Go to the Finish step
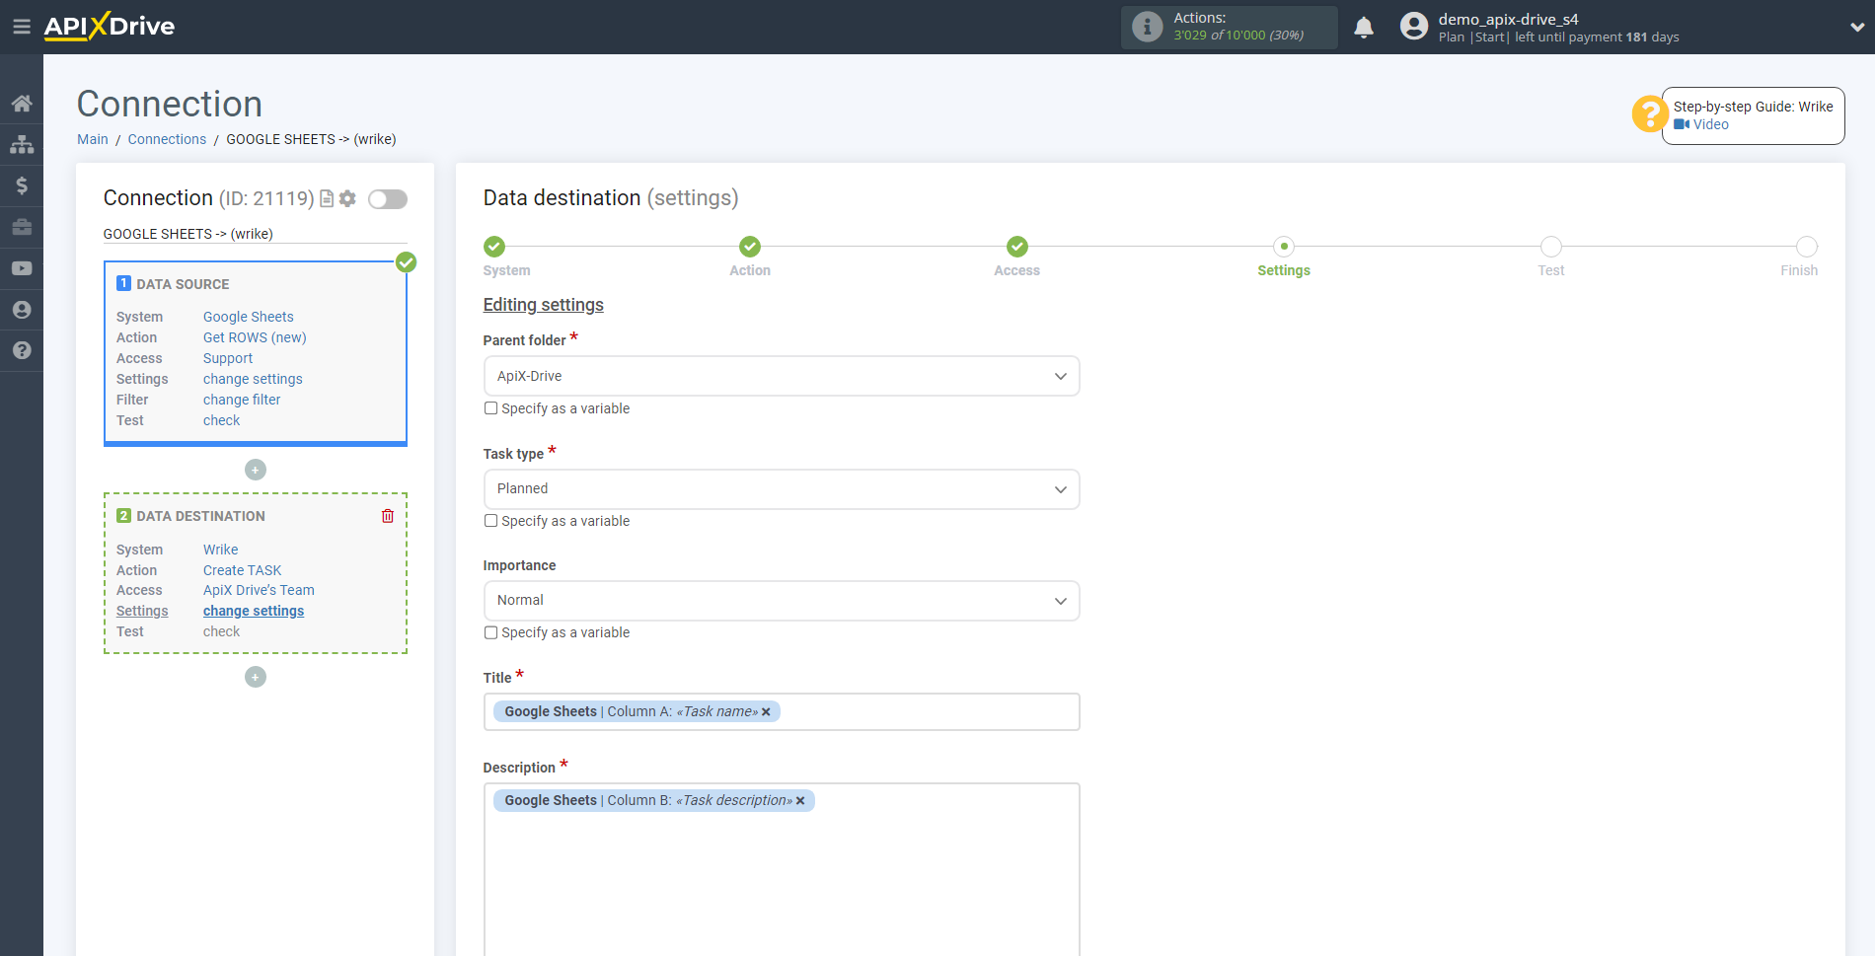Image resolution: width=1875 pixels, height=956 pixels. point(1807,247)
